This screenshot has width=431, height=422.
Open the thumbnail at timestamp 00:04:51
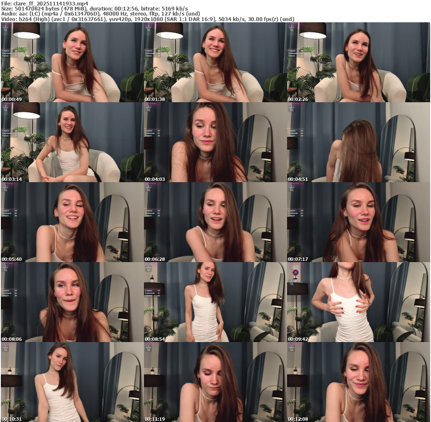click(359, 142)
